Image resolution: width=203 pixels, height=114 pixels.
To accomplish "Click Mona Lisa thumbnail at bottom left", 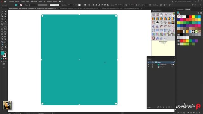I will tap(7, 105).
